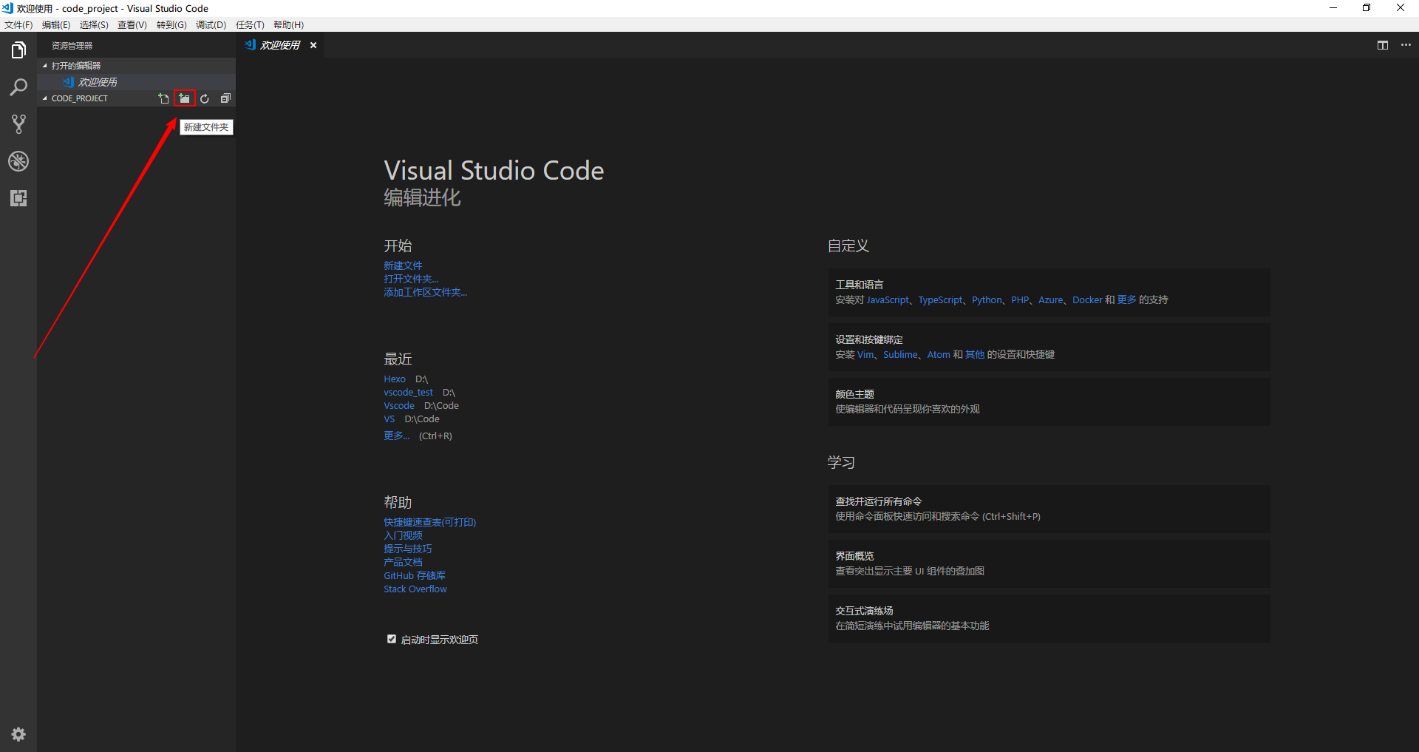Collapse all folders in explorer
This screenshot has width=1419, height=752.
225,98
